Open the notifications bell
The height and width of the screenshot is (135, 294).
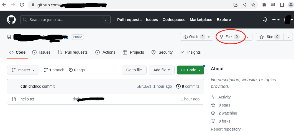pyautogui.click(x=265, y=20)
